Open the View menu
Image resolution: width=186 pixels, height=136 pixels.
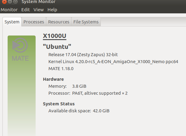(x=39, y=10)
